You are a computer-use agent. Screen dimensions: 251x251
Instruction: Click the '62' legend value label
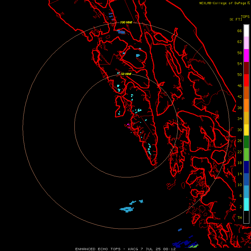(x=240, y=42)
